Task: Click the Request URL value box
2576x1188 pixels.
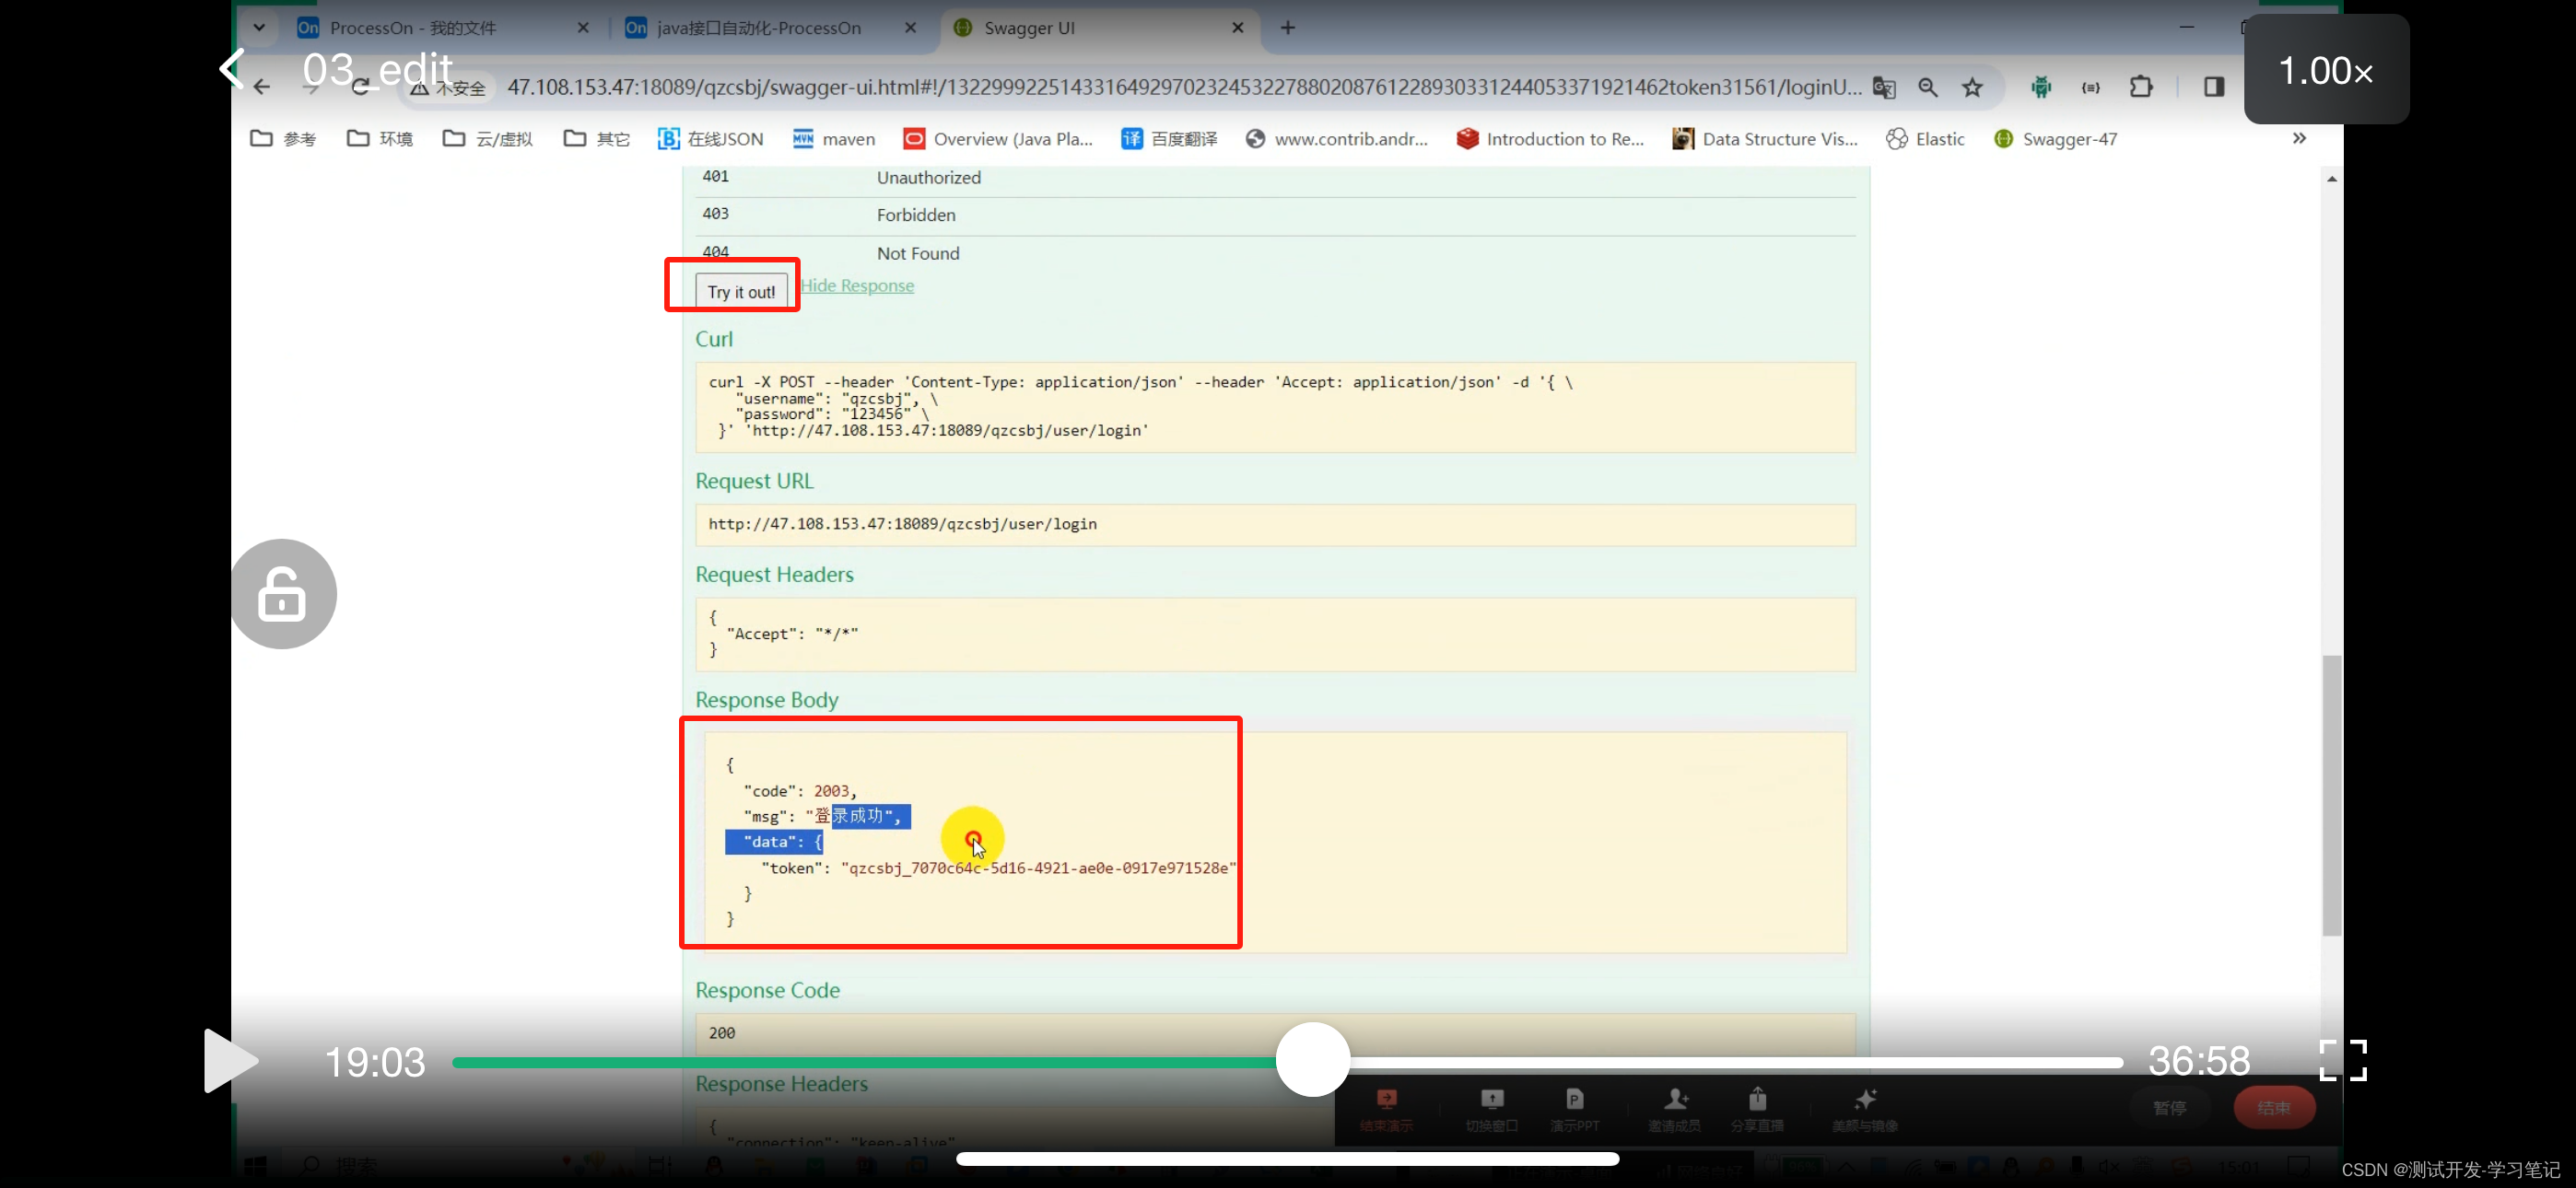Action: [x=1275, y=524]
